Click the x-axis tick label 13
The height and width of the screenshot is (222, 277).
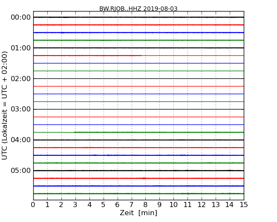[x=216, y=205]
